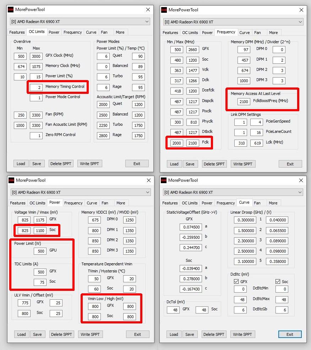Image resolution: width=311 pixels, height=350 pixels.
Task: Switch to Frequency tab in Power window
Action: pos(73,203)
